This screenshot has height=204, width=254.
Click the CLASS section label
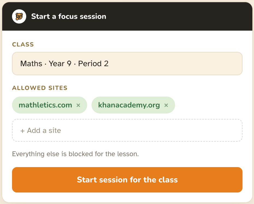(x=23, y=44)
